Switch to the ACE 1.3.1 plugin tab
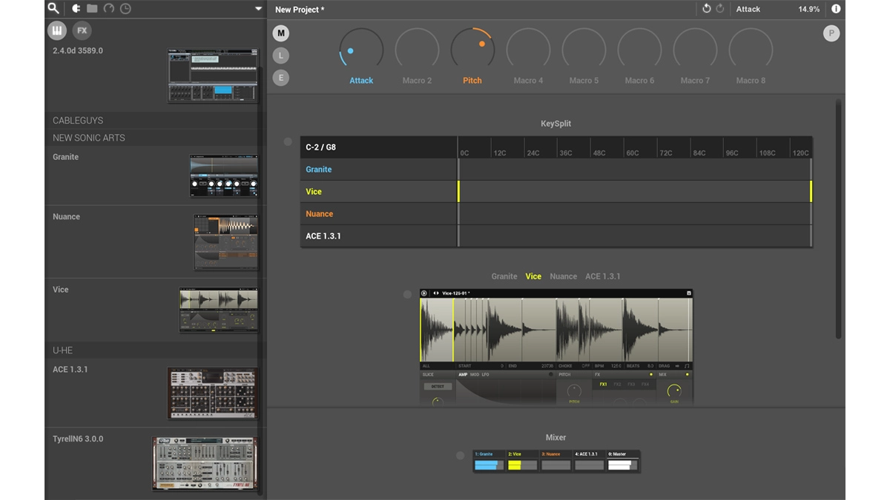 pyautogui.click(x=603, y=276)
